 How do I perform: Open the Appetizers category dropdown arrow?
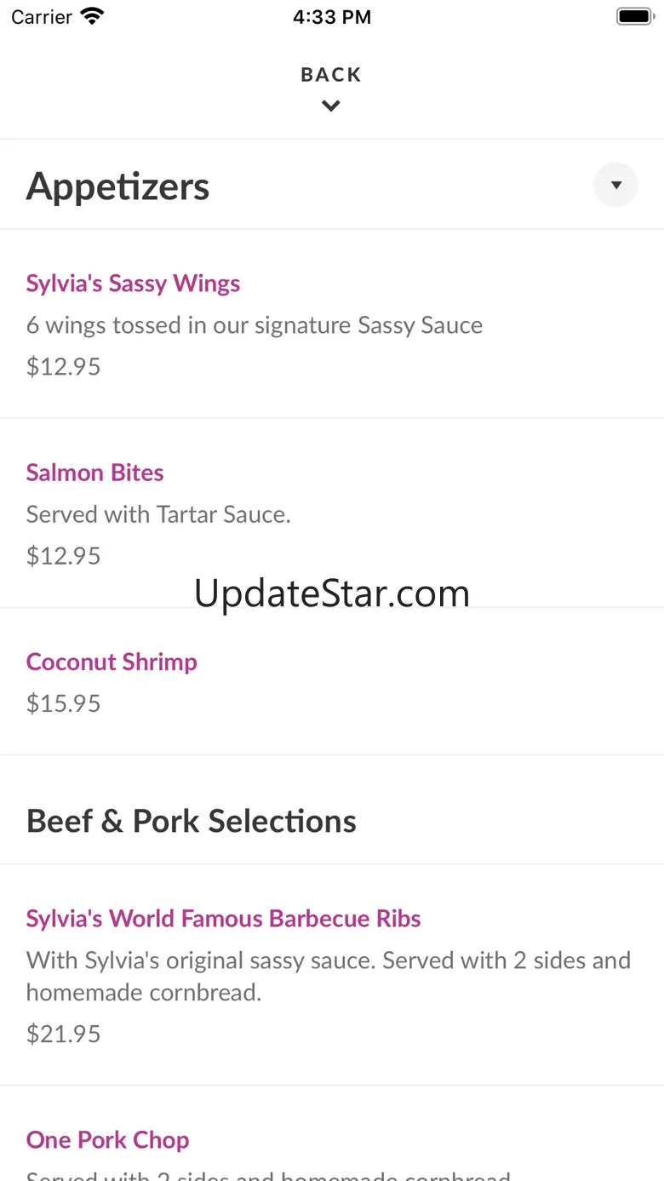(615, 185)
